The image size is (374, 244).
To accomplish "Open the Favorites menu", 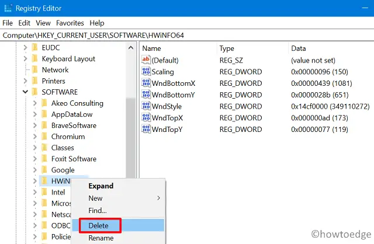I will (x=70, y=23).
